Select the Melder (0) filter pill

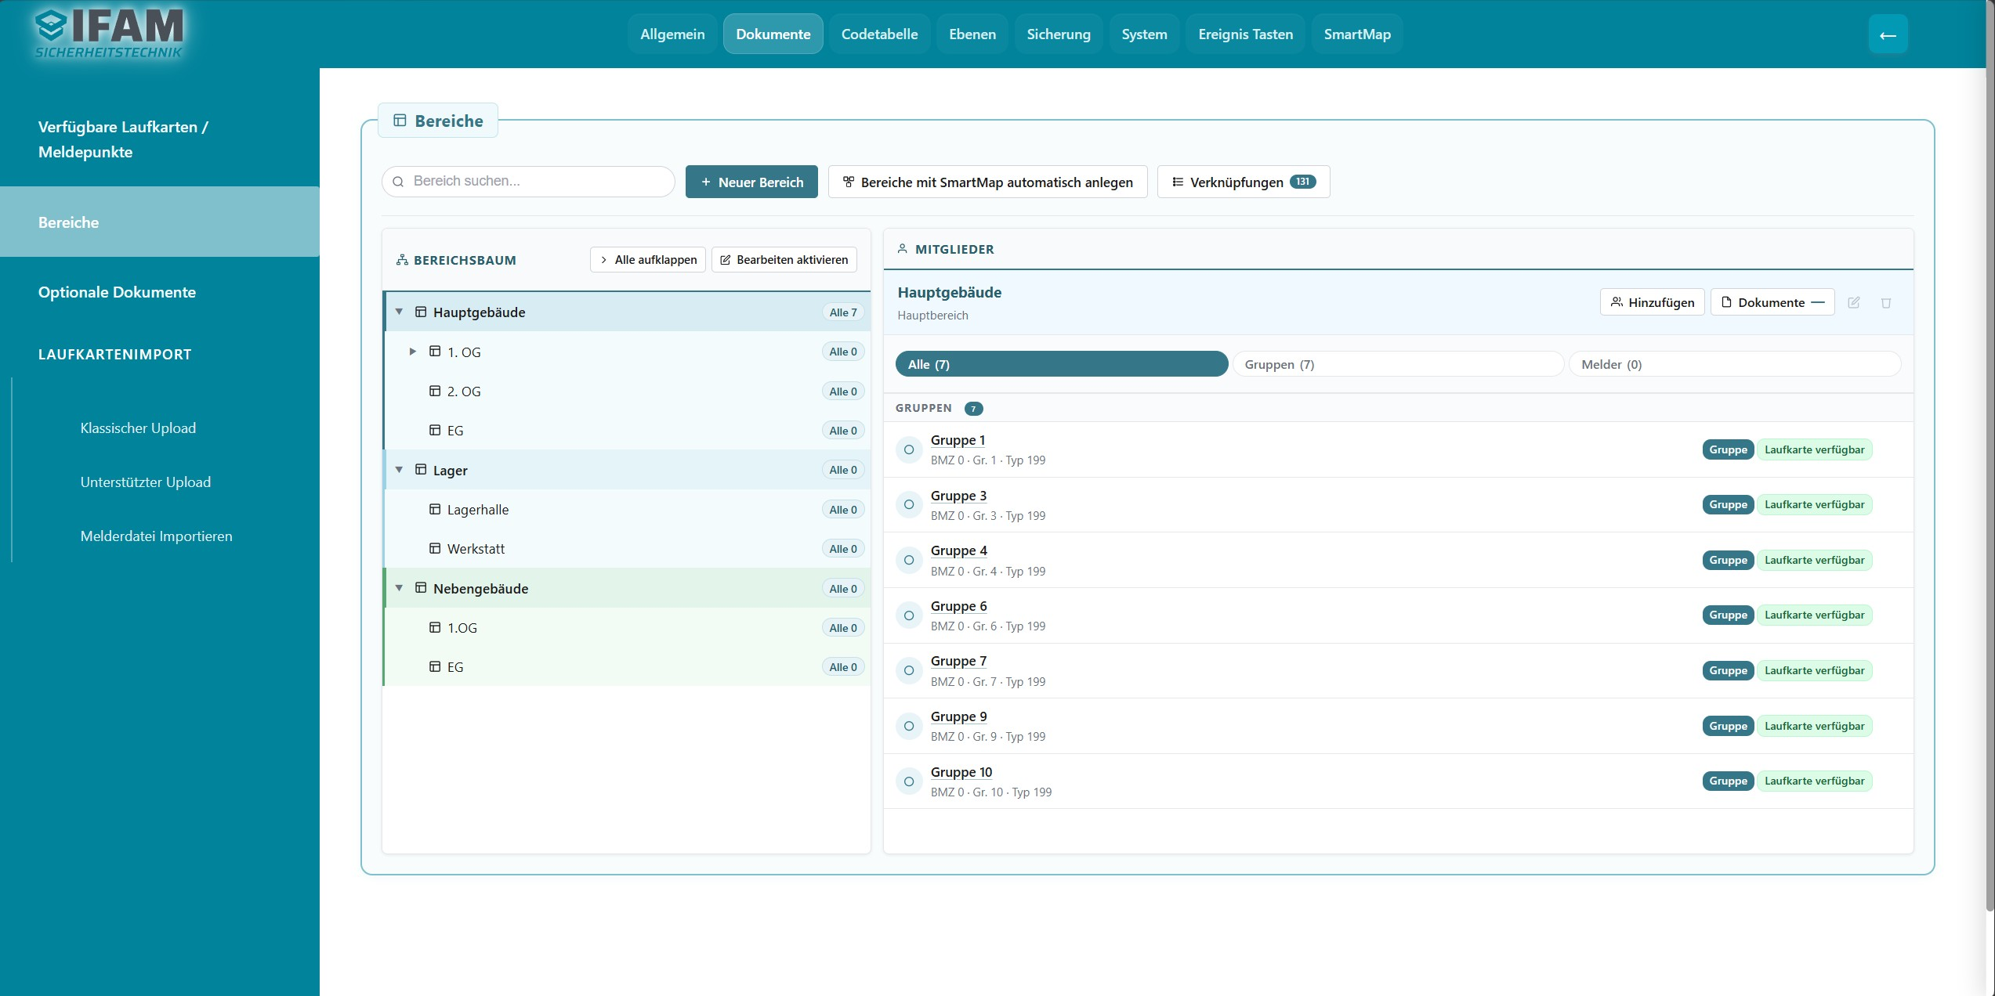1735,364
